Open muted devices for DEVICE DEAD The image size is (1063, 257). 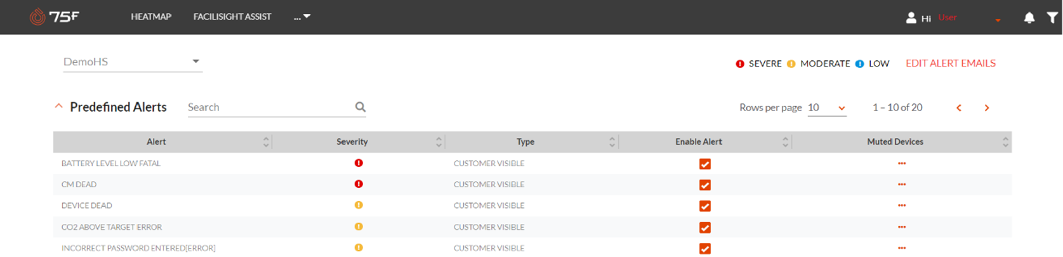point(902,205)
